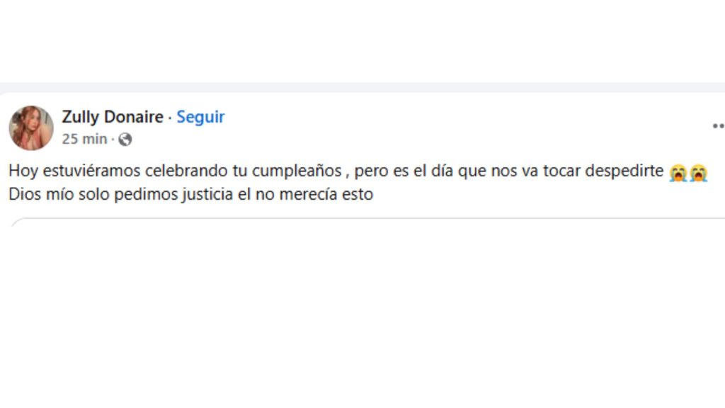The width and height of the screenshot is (725, 408).
Task: Click the first crying face emoji
Action: 678,173
